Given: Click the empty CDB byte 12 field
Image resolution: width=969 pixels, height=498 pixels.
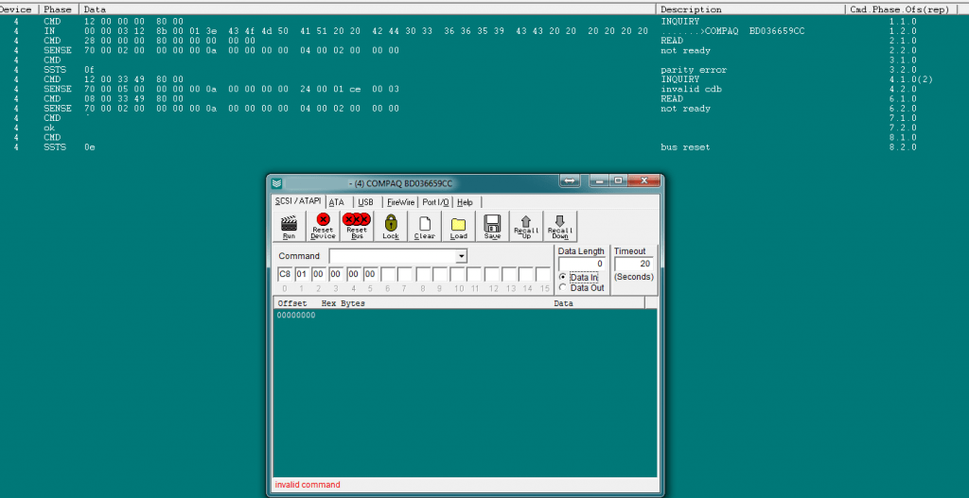Looking at the screenshot, I should 492,274.
